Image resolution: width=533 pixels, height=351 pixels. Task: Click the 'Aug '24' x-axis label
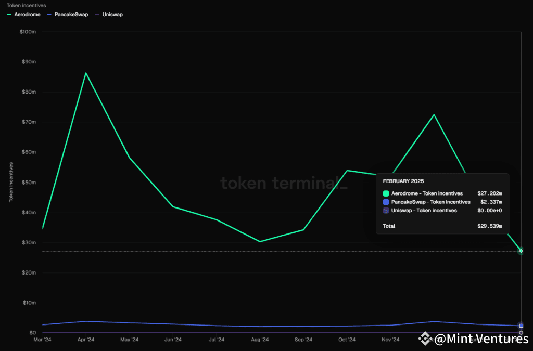click(260, 340)
